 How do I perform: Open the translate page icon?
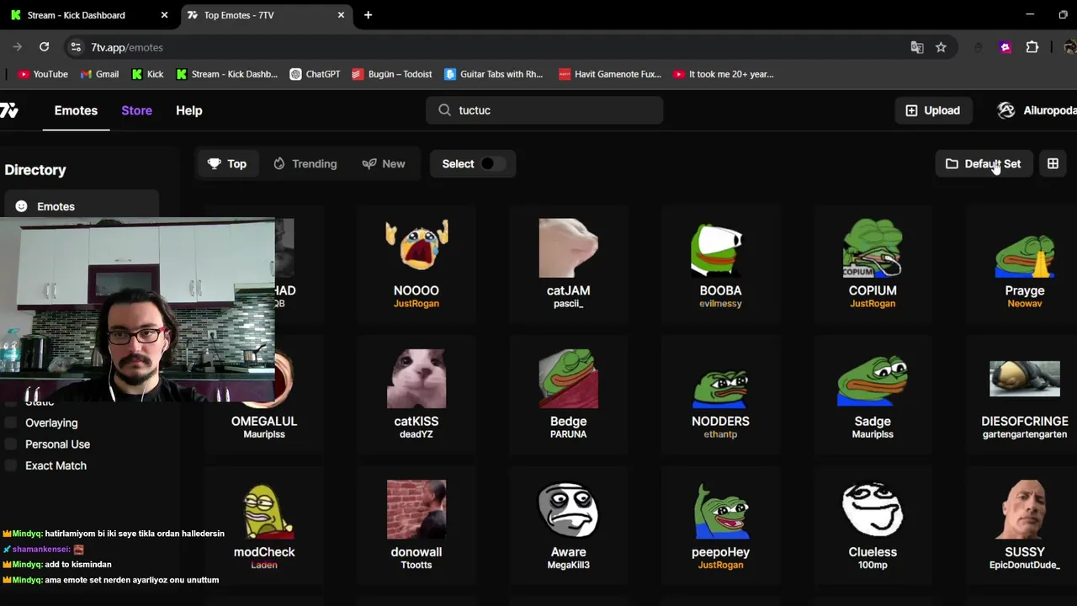pyautogui.click(x=917, y=47)
